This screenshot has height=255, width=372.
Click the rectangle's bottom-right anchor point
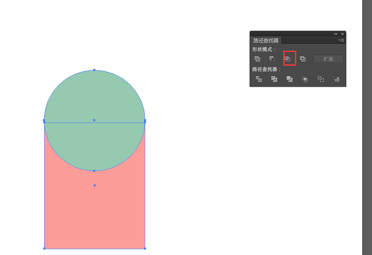(x=145, y=248)
